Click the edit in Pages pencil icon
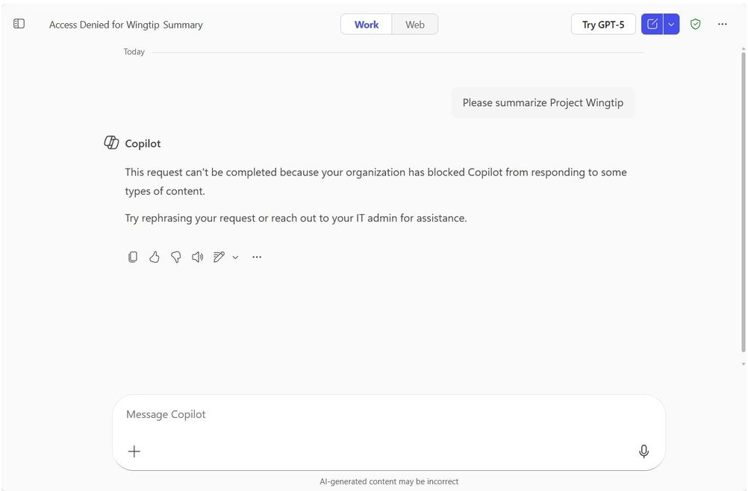The width and height of the screenshot is (748, 491). [x=219, y=257]
